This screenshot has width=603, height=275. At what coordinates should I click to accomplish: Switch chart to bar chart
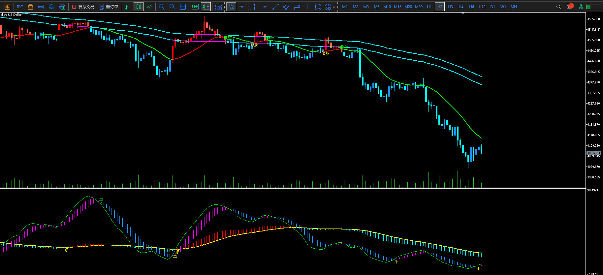[128, 7]
